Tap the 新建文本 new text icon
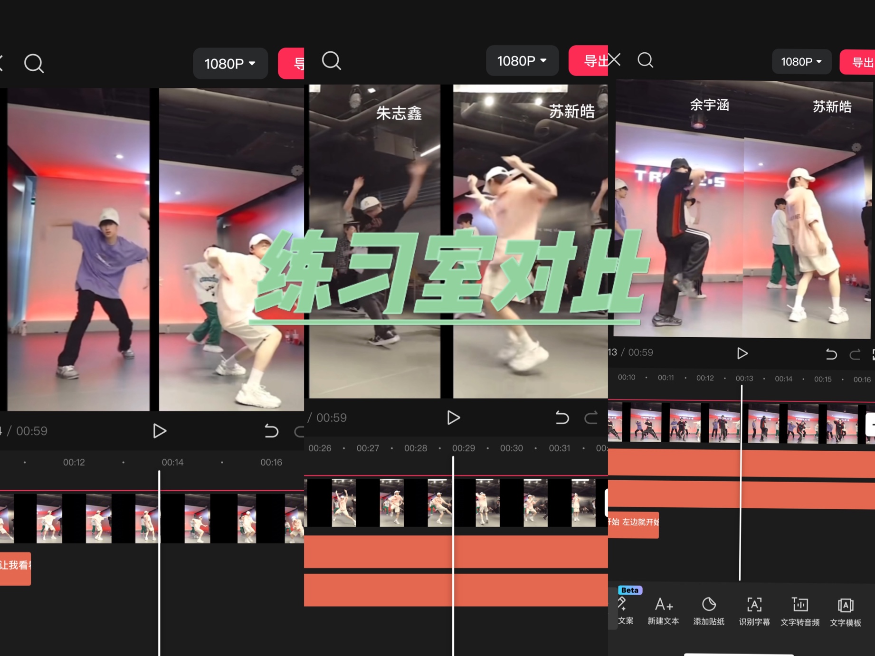875x656 pixels. [x=663, y=610]
